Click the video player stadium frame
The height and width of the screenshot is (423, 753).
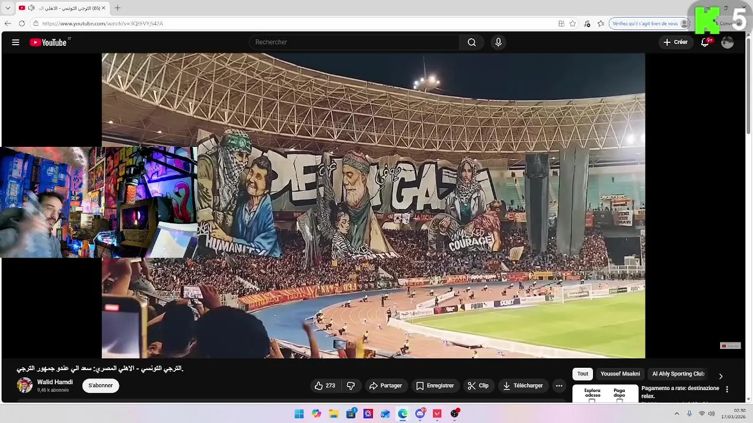pyautogui.click(x=373, y=206)
